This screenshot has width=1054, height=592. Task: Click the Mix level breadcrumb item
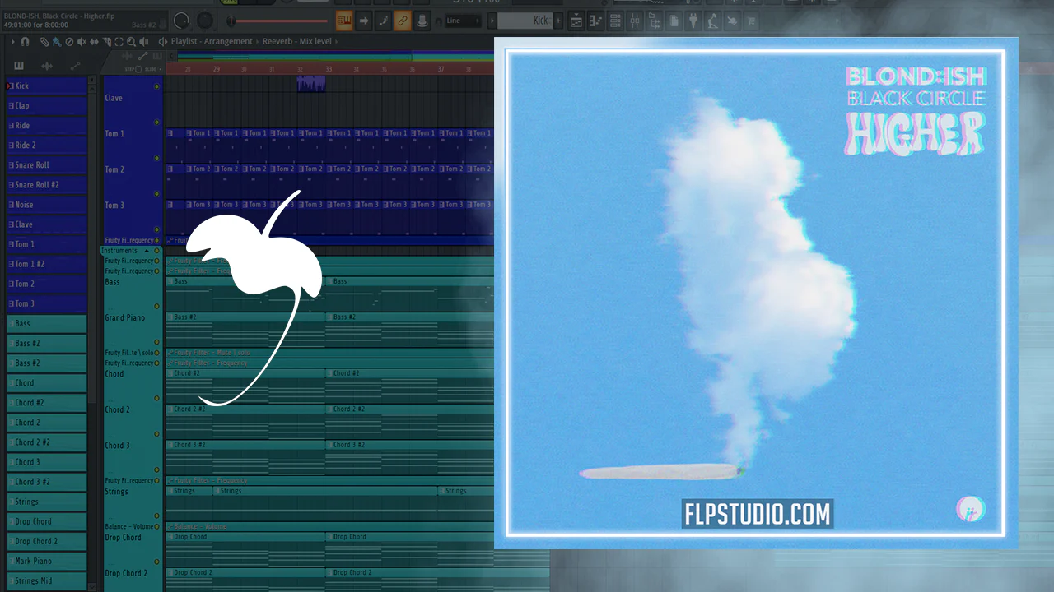pyautogui.click(x=315, y=41)
